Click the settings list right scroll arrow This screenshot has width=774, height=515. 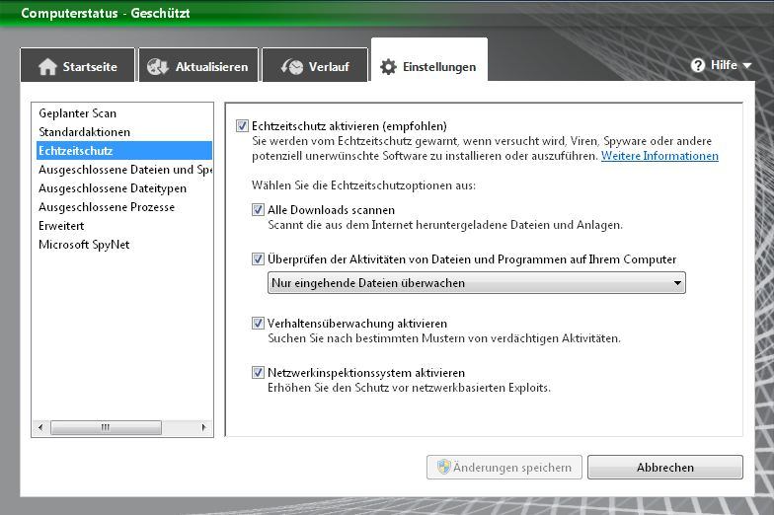pos(203,427)
